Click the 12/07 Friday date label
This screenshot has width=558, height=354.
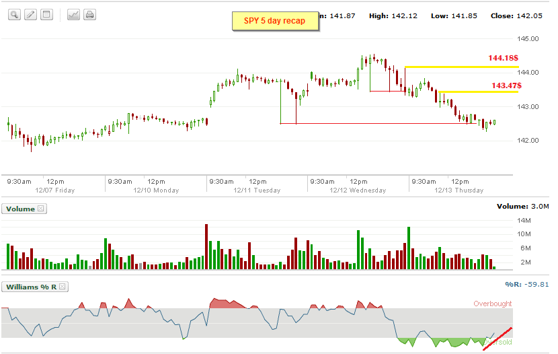(x=55, y=190)
